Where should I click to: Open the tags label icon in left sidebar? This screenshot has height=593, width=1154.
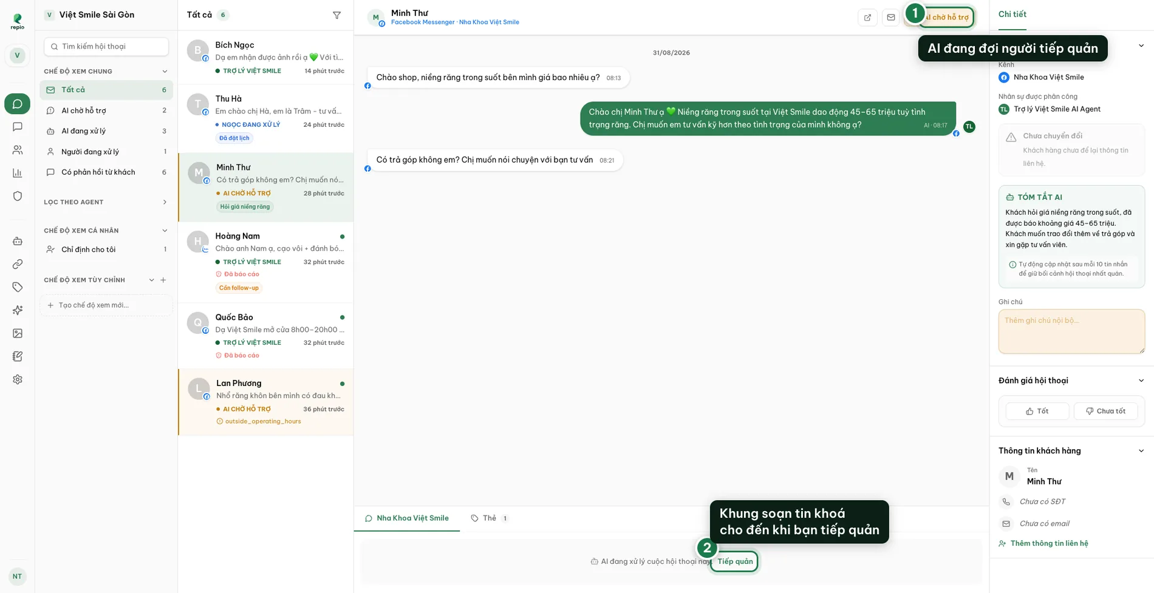[x=17, y=287]
